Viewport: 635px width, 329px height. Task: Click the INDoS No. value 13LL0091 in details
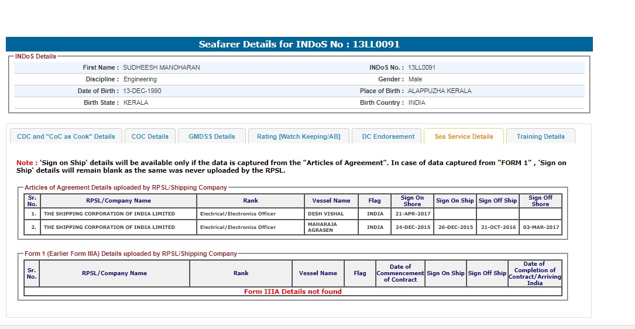(422, 68)
